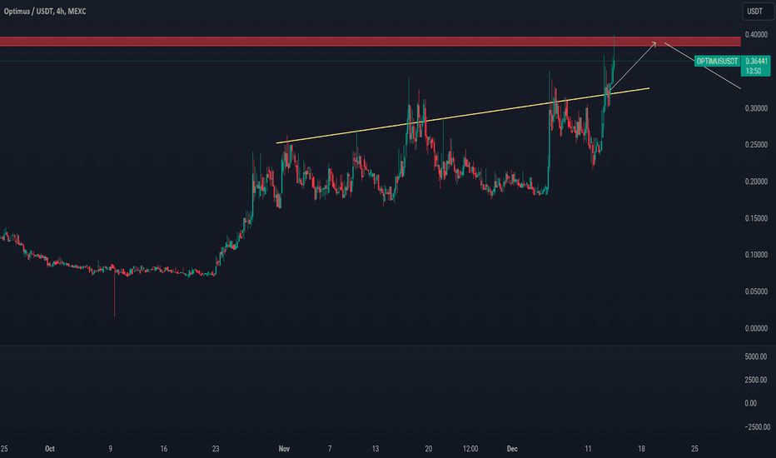Click the 23 date label in October
This screenshot has width=776, height=458.
click(216, 449)
